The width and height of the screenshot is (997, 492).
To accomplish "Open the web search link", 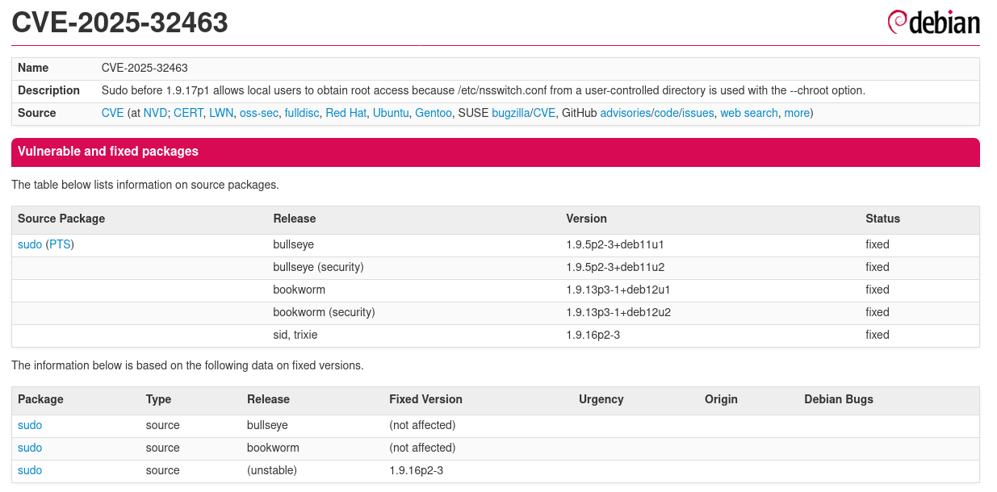I will (x=749, y=113).
